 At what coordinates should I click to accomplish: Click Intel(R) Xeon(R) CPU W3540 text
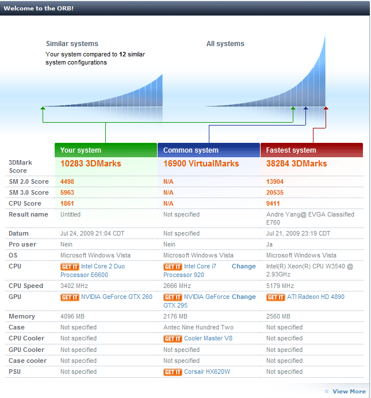(x=309, y=270)
